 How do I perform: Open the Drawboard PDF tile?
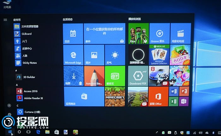point(138,76)
